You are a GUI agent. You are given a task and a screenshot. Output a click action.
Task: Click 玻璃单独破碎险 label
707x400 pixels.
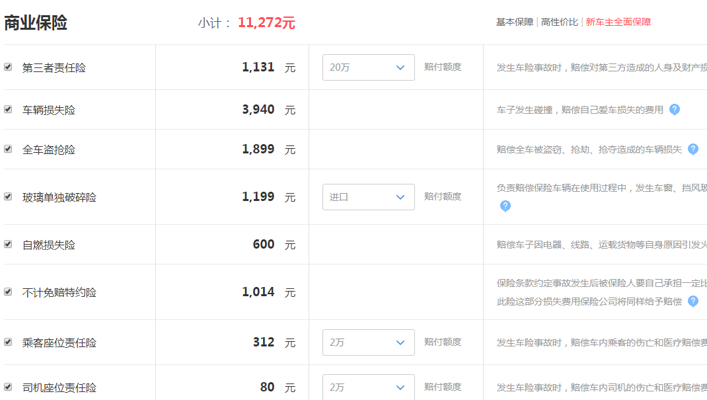(x=59, y=198)
